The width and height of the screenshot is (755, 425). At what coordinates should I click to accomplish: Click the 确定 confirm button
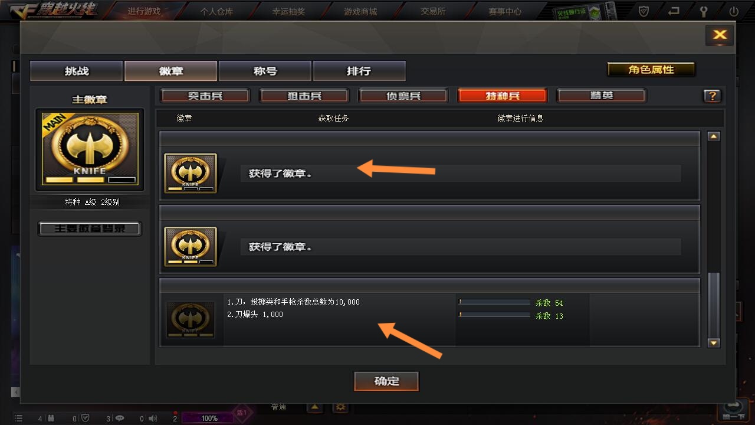(386, 381)
